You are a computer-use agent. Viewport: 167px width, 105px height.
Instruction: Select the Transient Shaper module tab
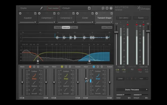click(104, 18)
